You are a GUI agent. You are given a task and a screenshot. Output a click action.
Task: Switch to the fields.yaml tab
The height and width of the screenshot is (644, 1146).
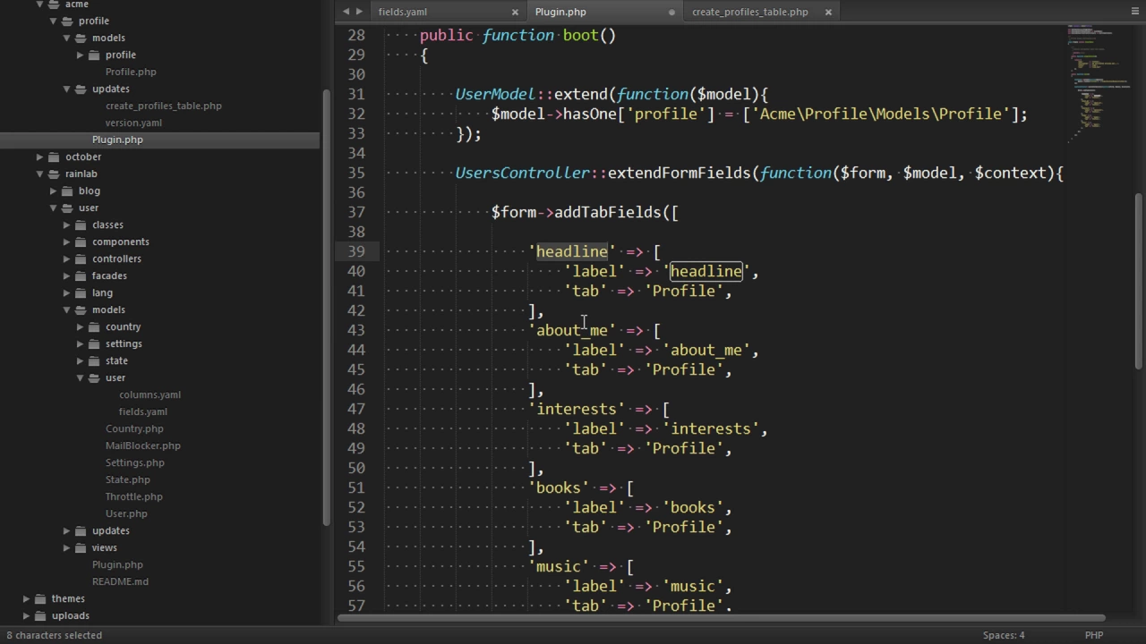403,12
